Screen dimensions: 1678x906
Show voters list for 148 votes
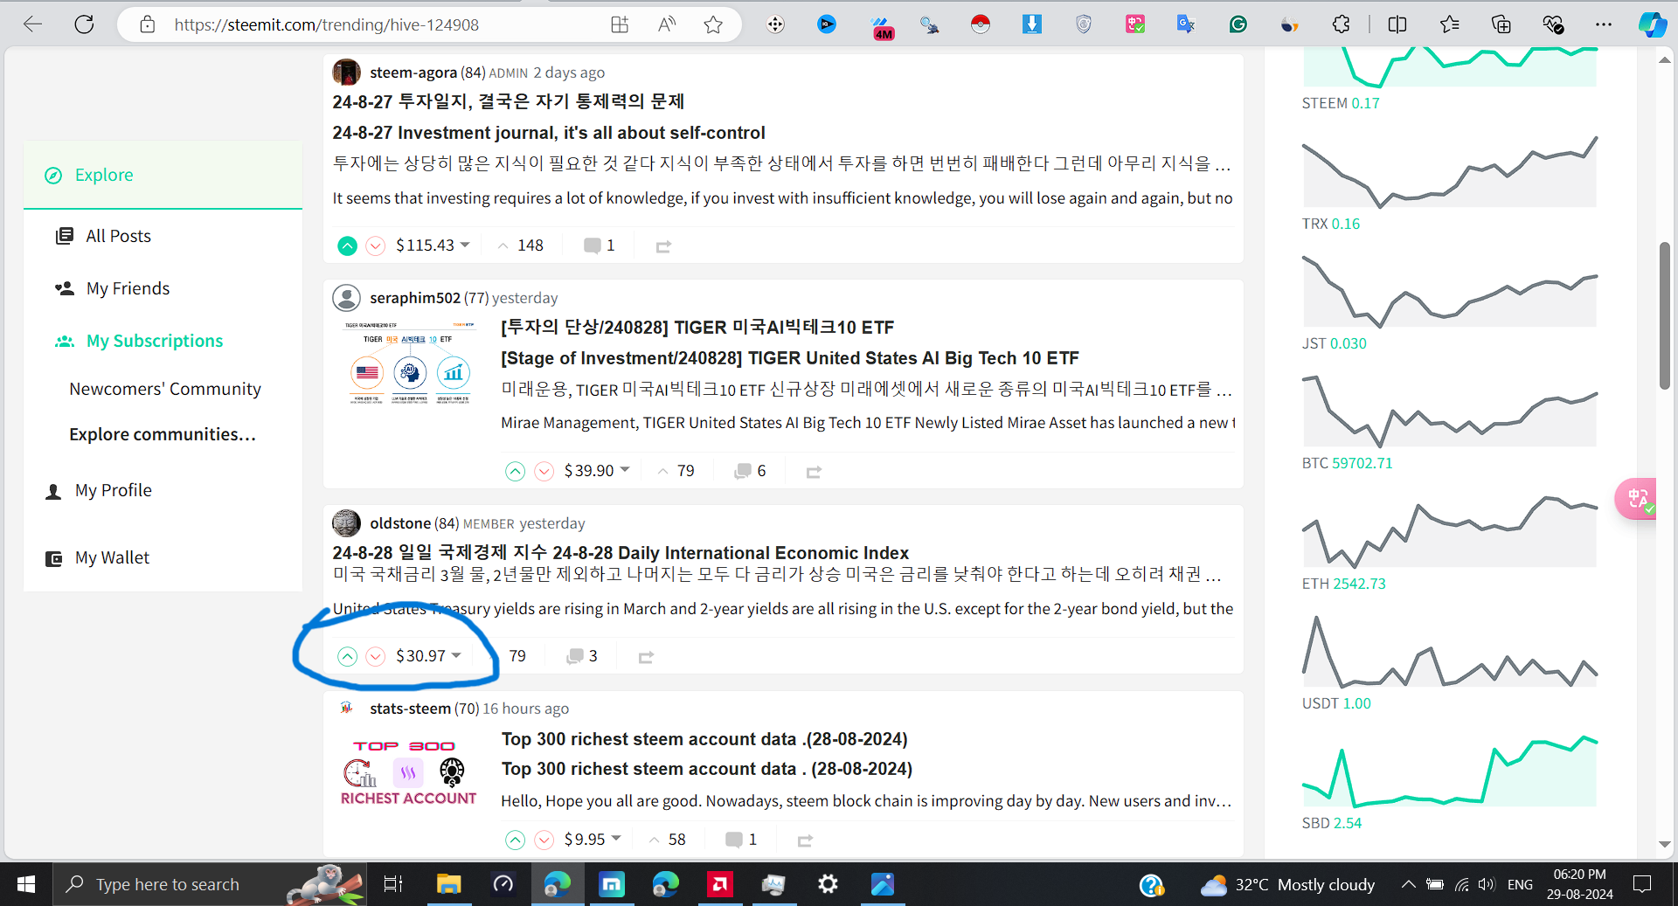[x=521, y=246]
